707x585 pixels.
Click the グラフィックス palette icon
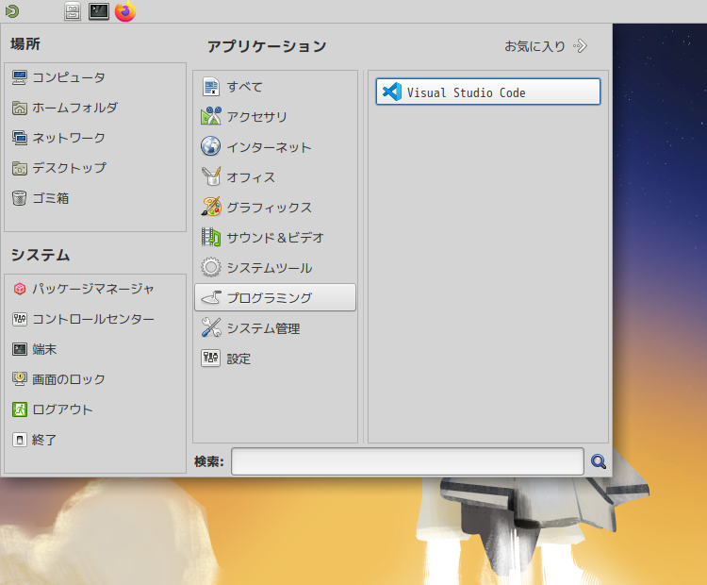coord(210,208)
